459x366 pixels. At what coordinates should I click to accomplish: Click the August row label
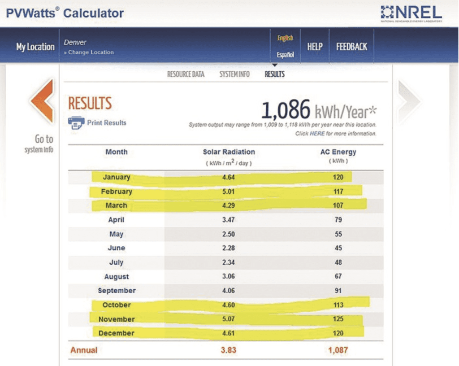click(117, 277)
